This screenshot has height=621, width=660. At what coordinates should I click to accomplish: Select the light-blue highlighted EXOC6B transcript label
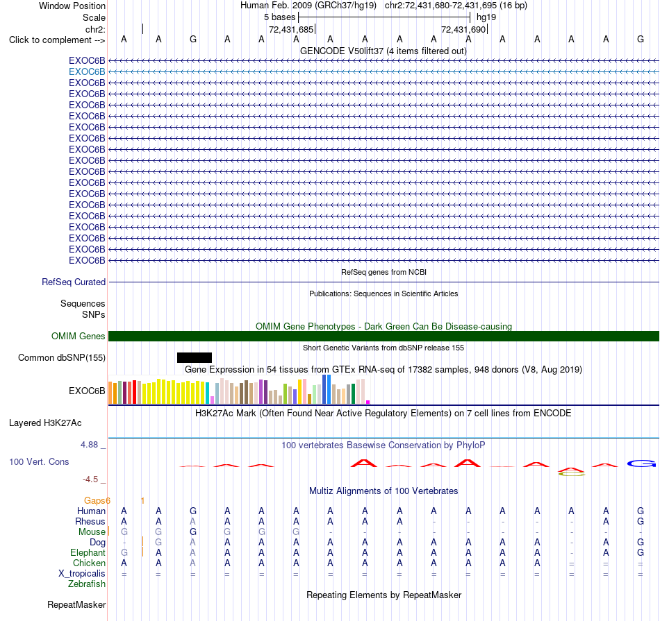[x=87, y=71]
